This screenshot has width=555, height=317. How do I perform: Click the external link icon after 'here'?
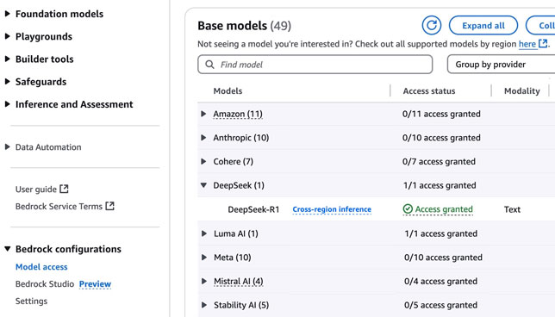pyautogui.click(x=543, y=44)
